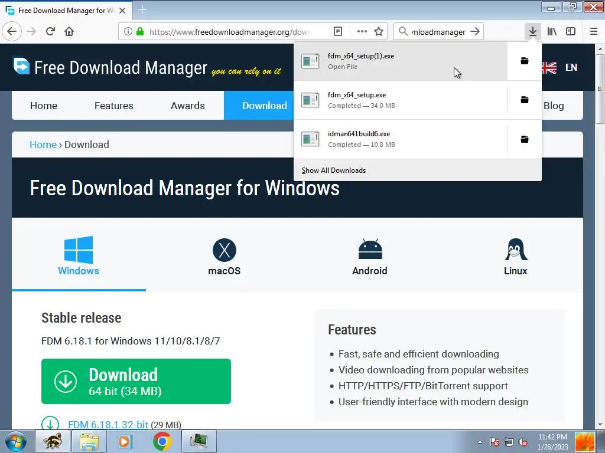Open containing folder for fdm_x64_setup.exe
This screenshot has width=605, height=453.
click(525, 100)
